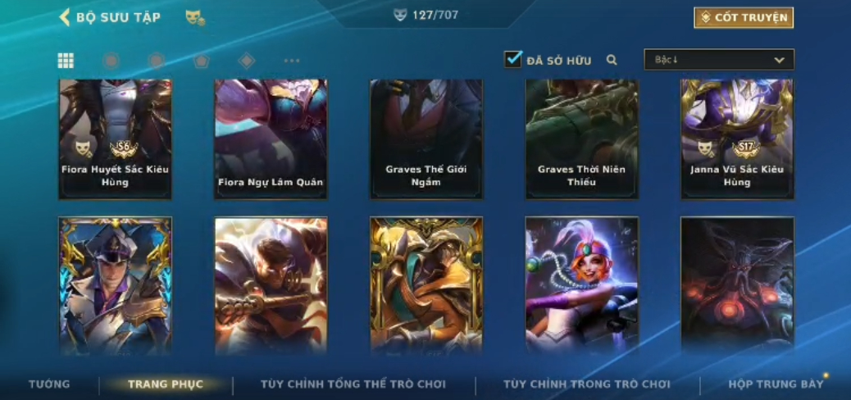This screenshot has height=400, width=851.
Task: Open the Graves Thế Giới Ngầm skin card
Action: 426,139
